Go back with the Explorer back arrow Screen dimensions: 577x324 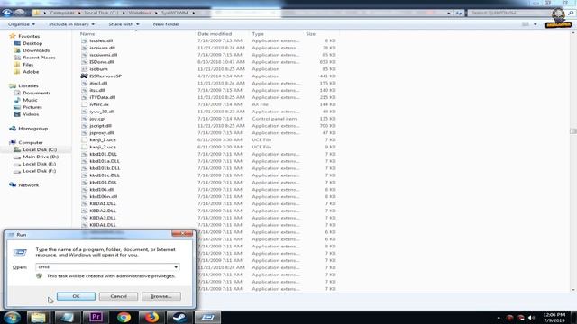point(7,13)
